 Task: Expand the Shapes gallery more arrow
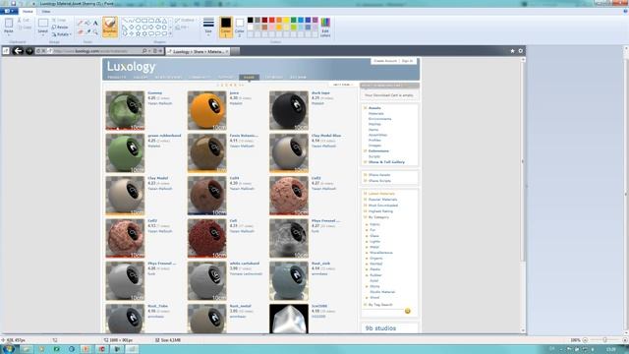point(171,34)
